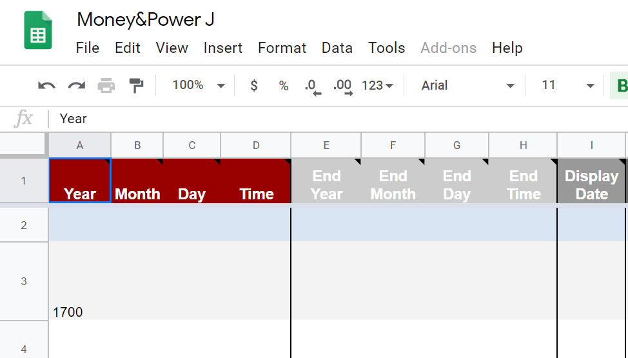Click the formula bar containing Year
The image size is (628, 358).
point(322,119)
